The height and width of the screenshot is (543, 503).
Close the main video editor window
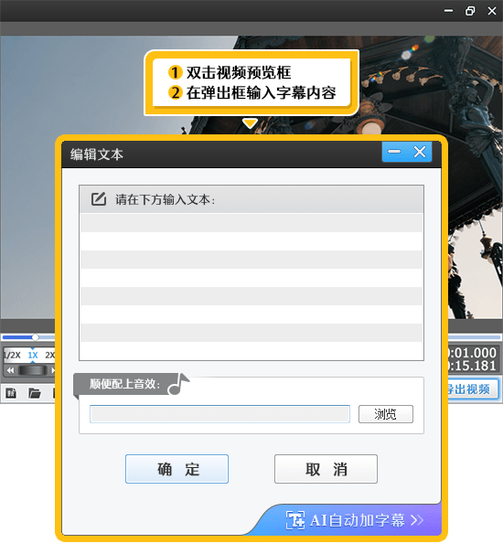[x=492, y=11]
